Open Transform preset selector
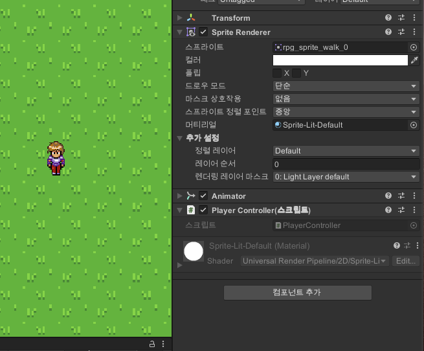 401,17
